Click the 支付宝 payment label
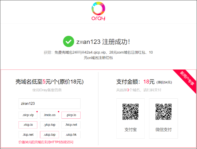This screenshot has height=149, width=197. [131, 130]
